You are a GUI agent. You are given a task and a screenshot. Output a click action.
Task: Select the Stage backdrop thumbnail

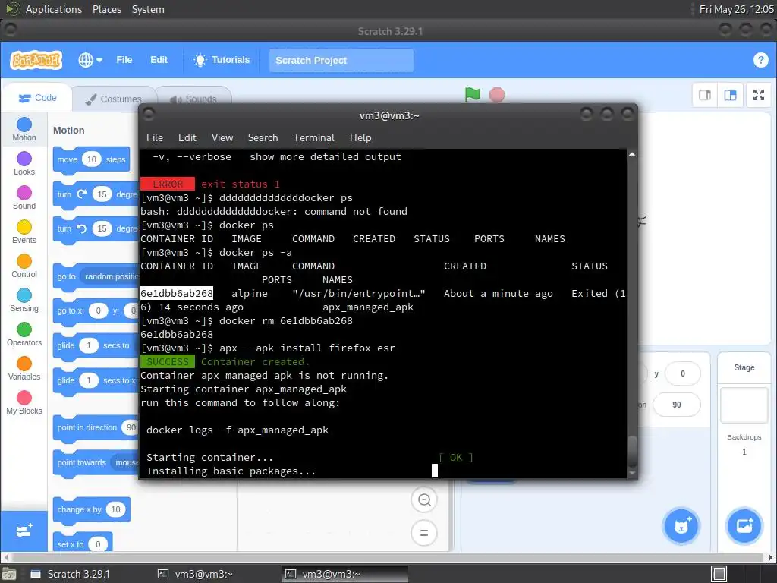744,405
